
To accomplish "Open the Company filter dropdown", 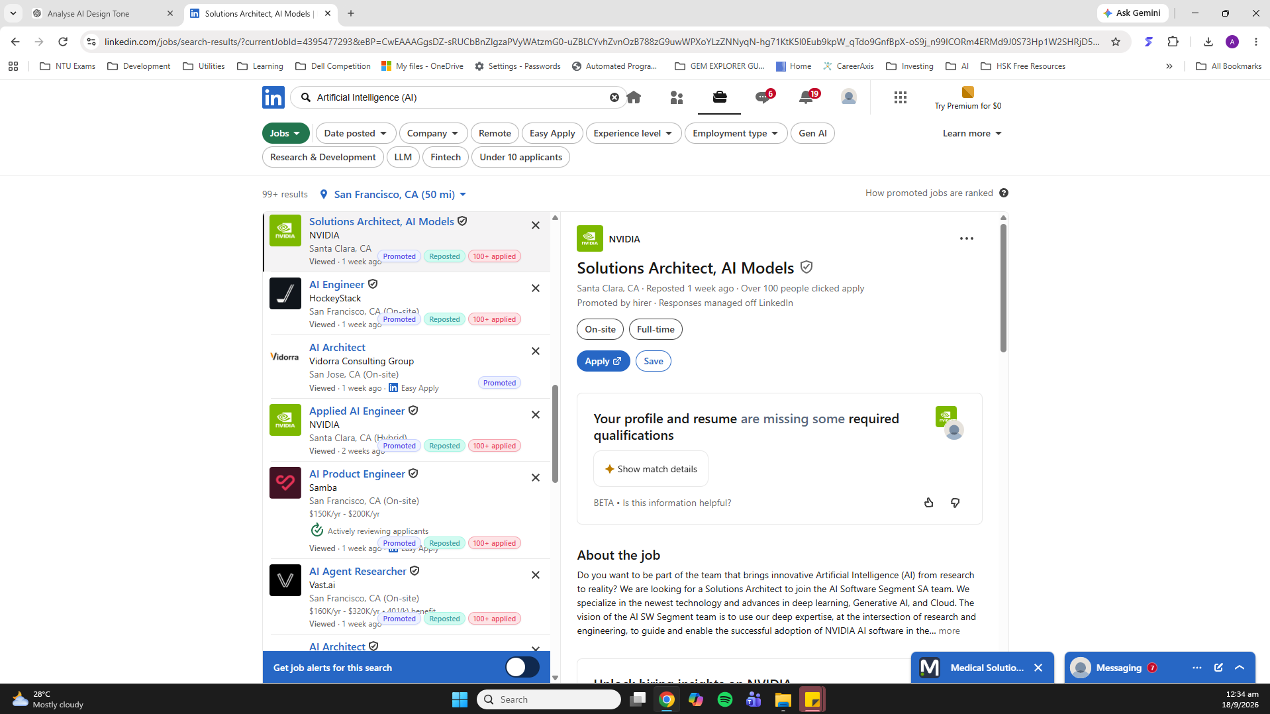I will coord(433,133).
